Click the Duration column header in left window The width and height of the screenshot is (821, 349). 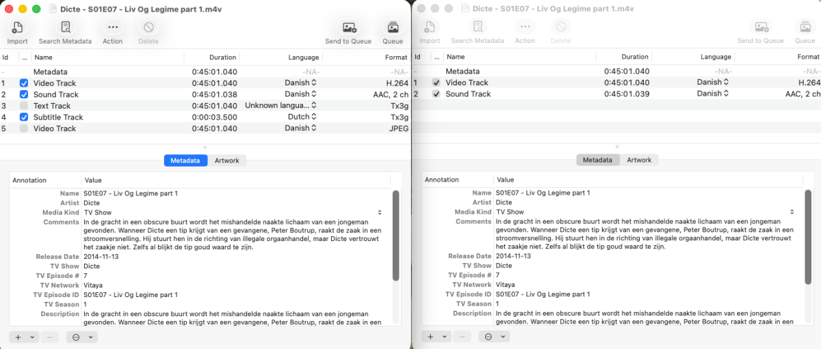pos(222,57)
